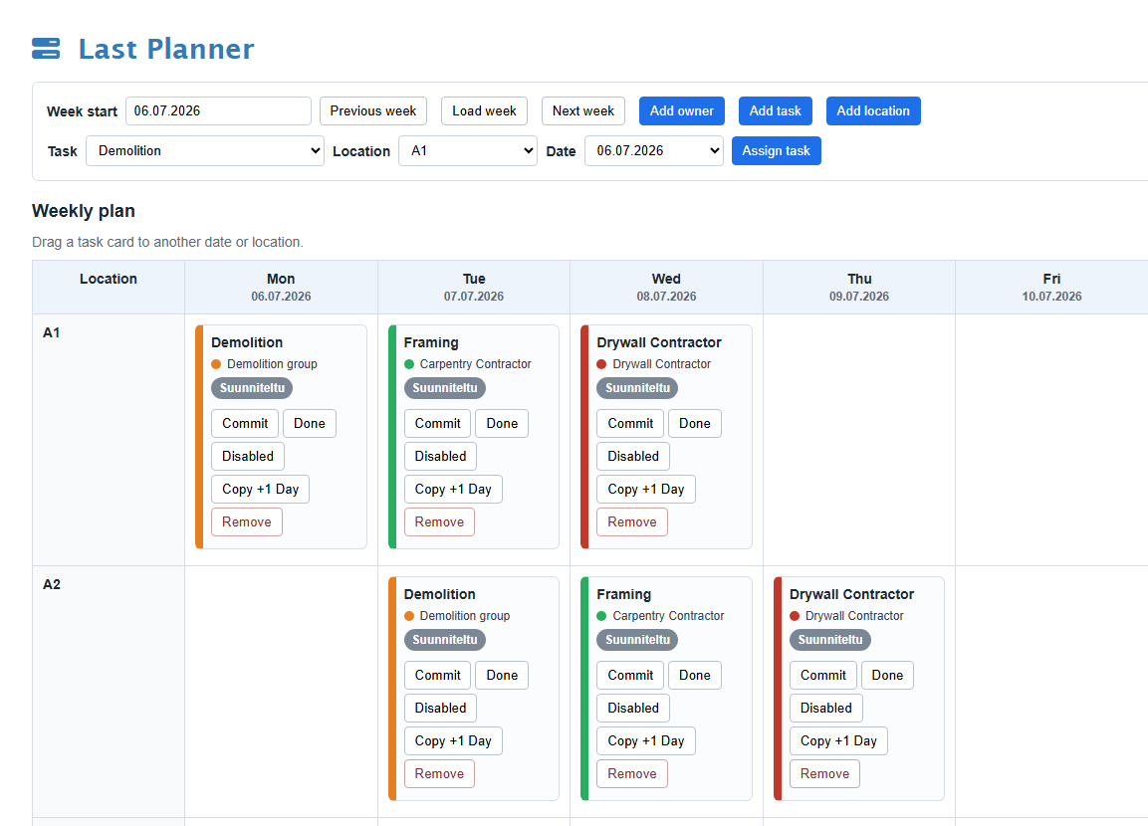Viewport: 1148px width, 826px height.
Task: Set A2 Demolition task to Disabled
Action: [x=441, y=709]
